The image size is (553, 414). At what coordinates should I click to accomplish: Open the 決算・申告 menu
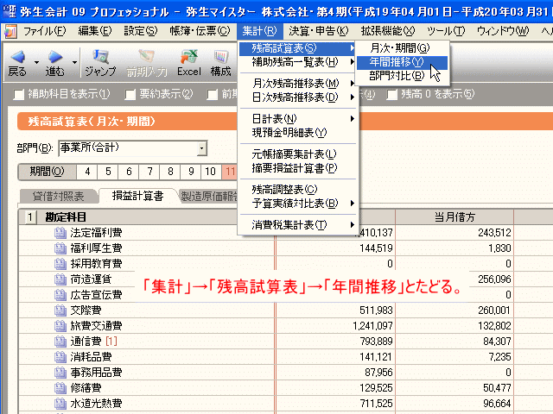click(319, 31)
